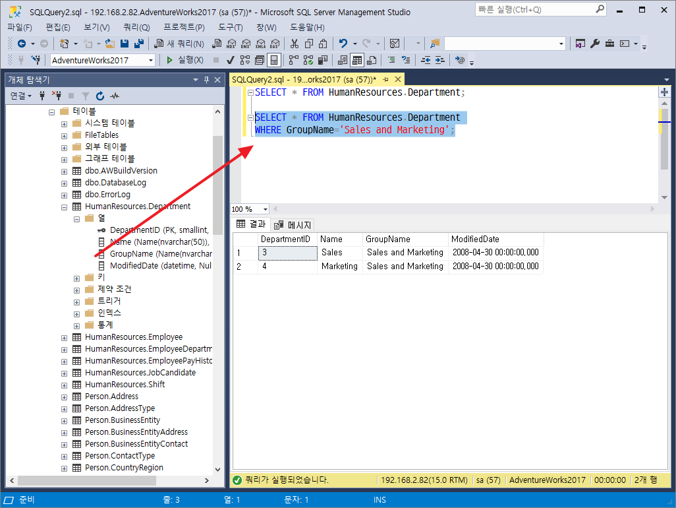Image resolution: width=676 pixels, height=508 pixels.
Task: Open the AdventureWorks2017 database dropdown
Action: [151, 61]
